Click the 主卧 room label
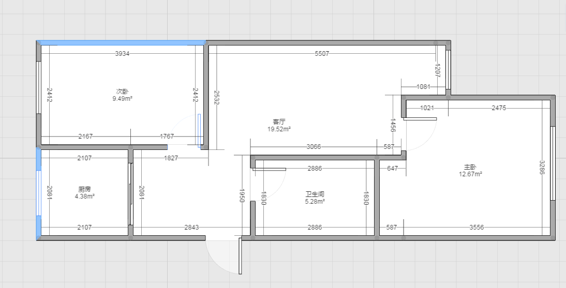 [470, 167]
